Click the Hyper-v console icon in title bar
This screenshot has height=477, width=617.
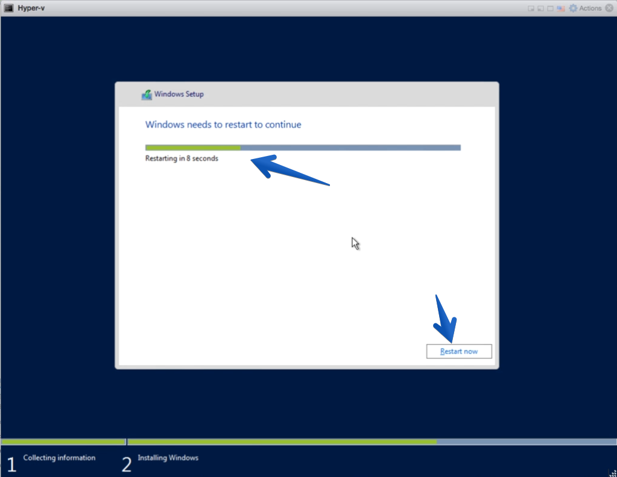pos(8,8)
